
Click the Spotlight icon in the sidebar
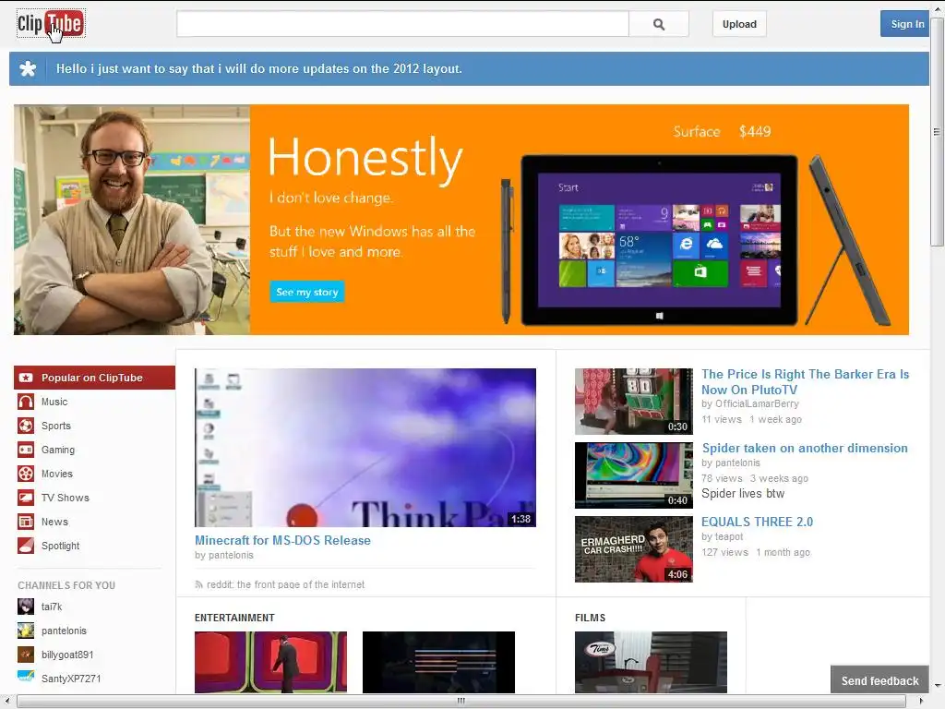26,546
